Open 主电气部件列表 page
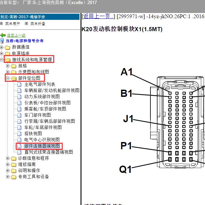The width and height of the screenshot is (205, 205). [40, 84]
